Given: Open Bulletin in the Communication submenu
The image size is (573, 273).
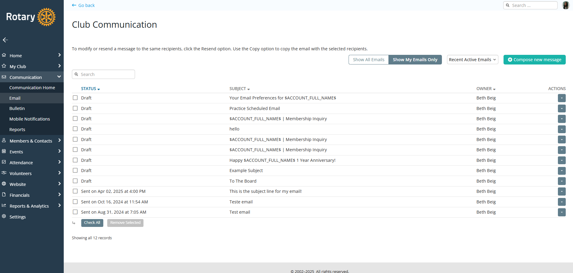Looking at the screenshot, I should point(17,108).
